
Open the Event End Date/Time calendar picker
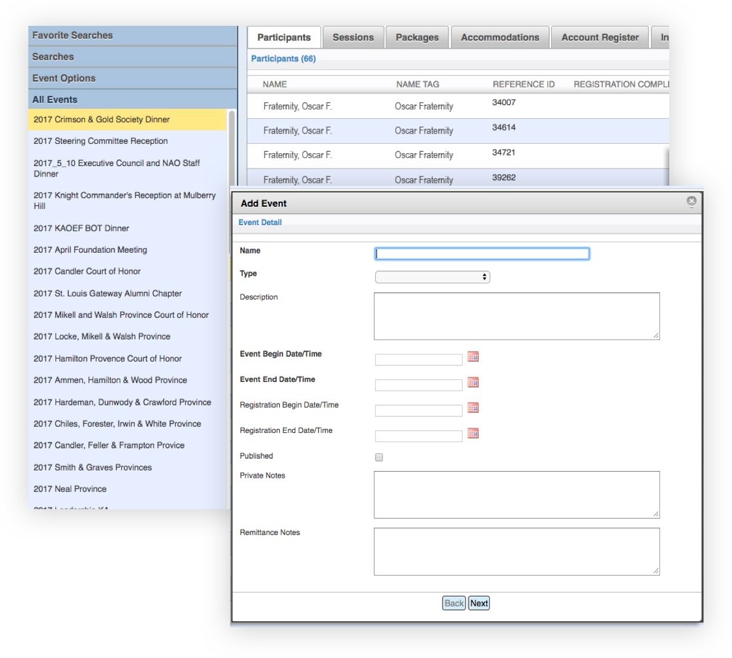(x=472, y=382)
